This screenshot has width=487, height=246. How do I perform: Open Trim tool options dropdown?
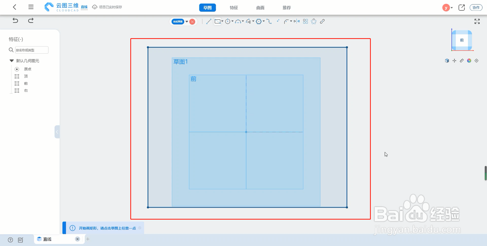[253, 21]
